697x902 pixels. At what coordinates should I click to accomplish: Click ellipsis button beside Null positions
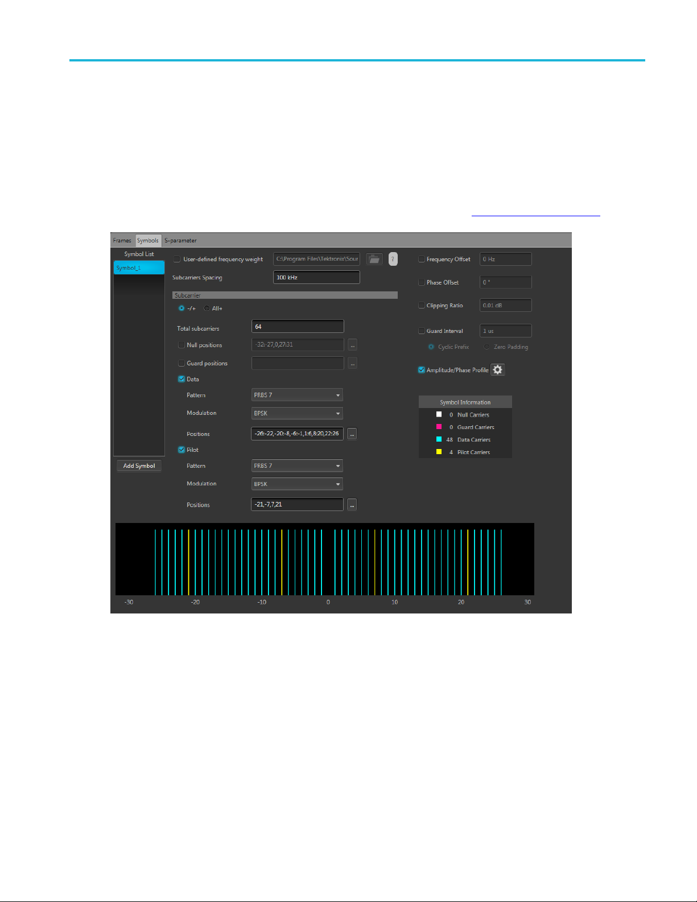(x=352, y=345)
